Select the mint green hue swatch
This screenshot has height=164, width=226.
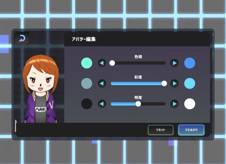87,63
